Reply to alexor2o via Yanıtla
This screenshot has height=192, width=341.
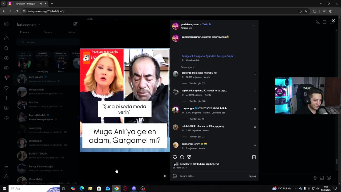pos(207,77)
